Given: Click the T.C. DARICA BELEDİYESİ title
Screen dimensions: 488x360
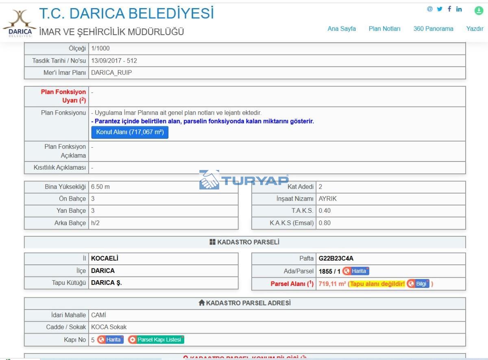Looking at the screenshot, I should pos(126,13).
